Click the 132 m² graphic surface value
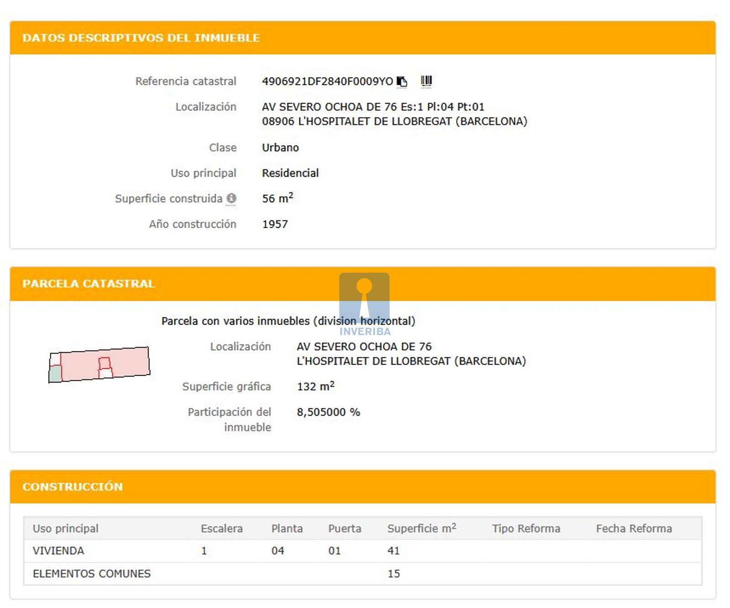The height and width of the screenshot is (608, 730). (316, 386)
